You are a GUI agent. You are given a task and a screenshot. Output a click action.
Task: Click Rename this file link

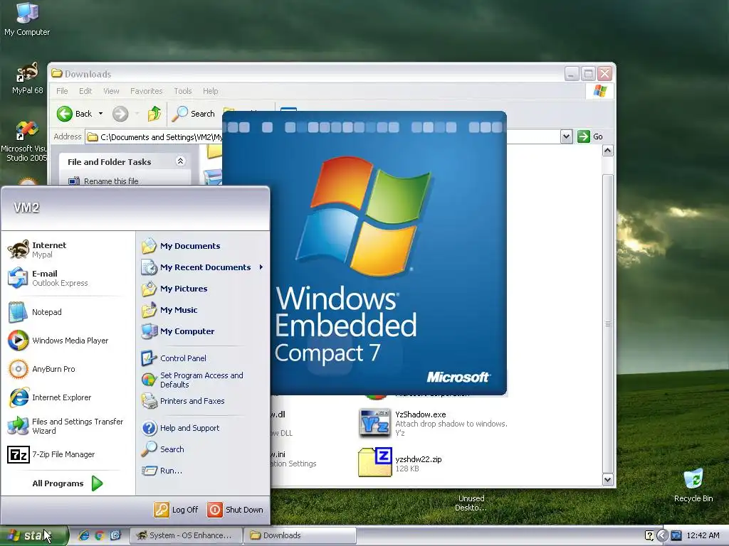pyautogui.click(x=111, y=181)
